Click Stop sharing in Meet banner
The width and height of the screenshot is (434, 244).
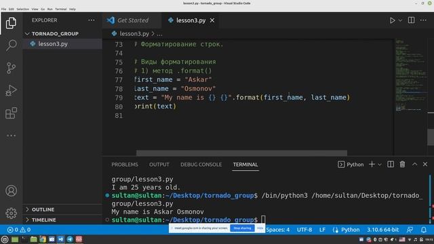point(242,228)
